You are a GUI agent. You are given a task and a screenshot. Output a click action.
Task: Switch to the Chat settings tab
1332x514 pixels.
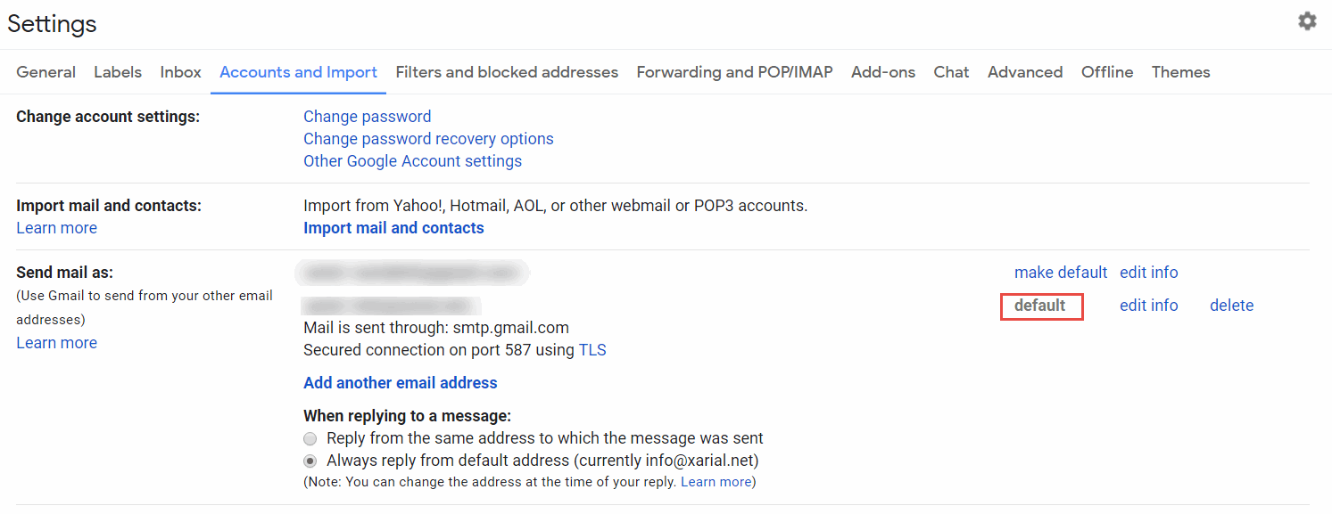(950, 71)
